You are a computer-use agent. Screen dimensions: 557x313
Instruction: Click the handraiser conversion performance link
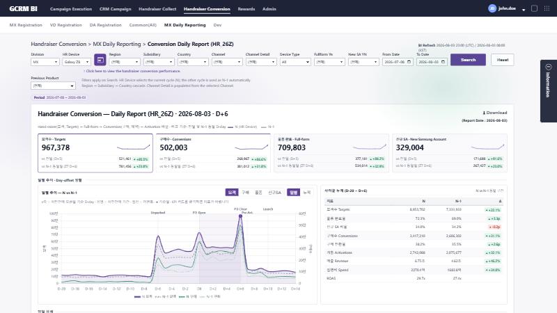click(x=132, y=71)
